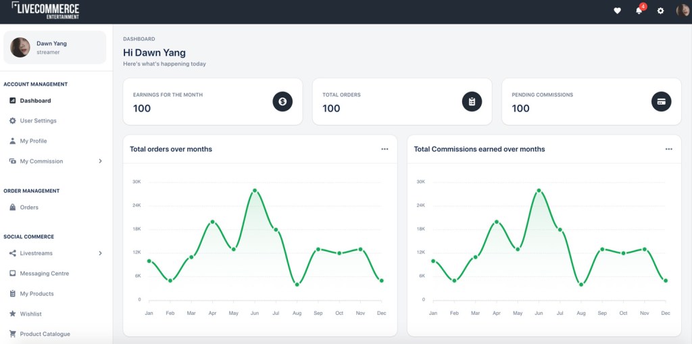Open options menu for Total Commissions chart

point(668,149)
